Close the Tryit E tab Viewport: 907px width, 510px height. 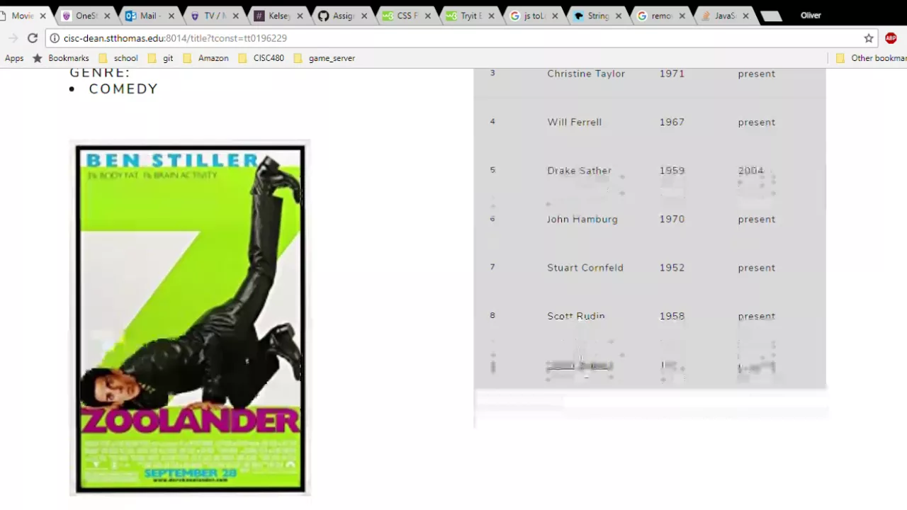coord(491,16)
